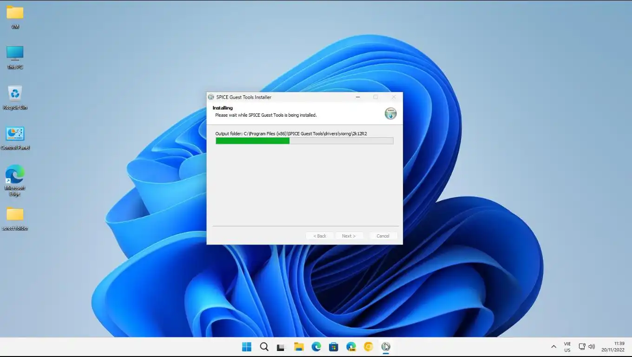This screenshot has width=632, height=357.
Task: Click the SPICE installer title bar icon
Action: click(x=211, y=97)
